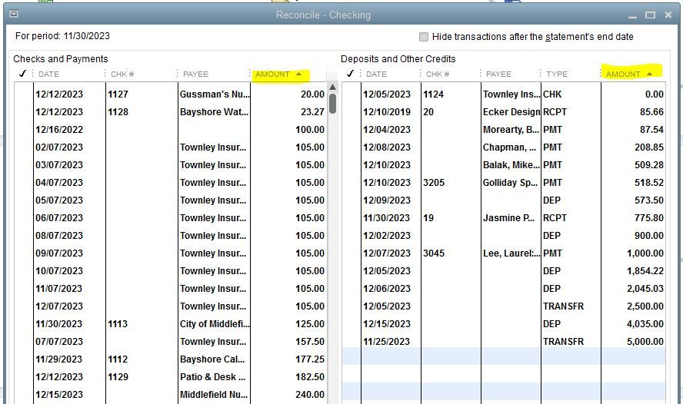683x404 pixels.
Task: Select the 12/16/2022 payment of 100.00
Action: click(x=170, y=130)
